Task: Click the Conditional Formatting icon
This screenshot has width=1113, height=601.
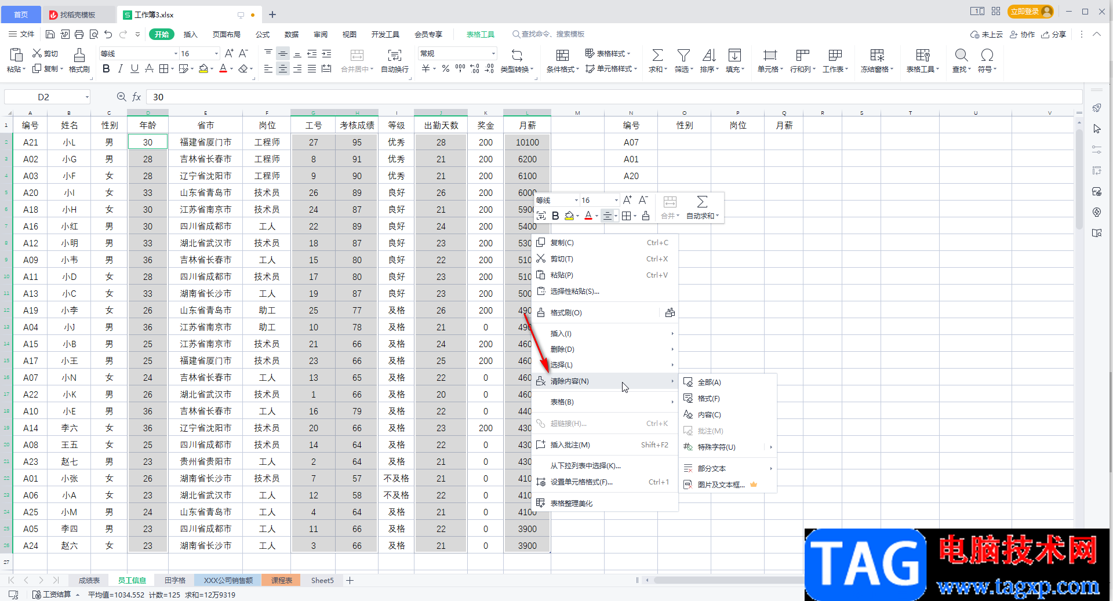Action: click(562, 55)
